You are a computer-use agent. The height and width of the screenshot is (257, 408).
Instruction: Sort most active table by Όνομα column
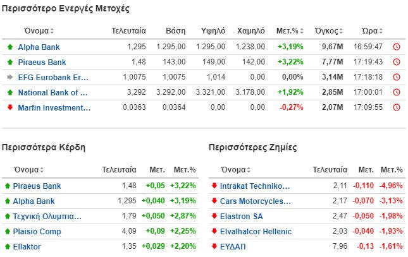tap(39, 30)
